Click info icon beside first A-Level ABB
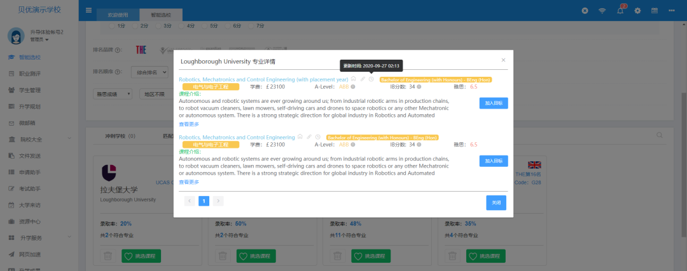Viewport: 687px width, 271px height. pyautogui.click(x=352, y=87)
